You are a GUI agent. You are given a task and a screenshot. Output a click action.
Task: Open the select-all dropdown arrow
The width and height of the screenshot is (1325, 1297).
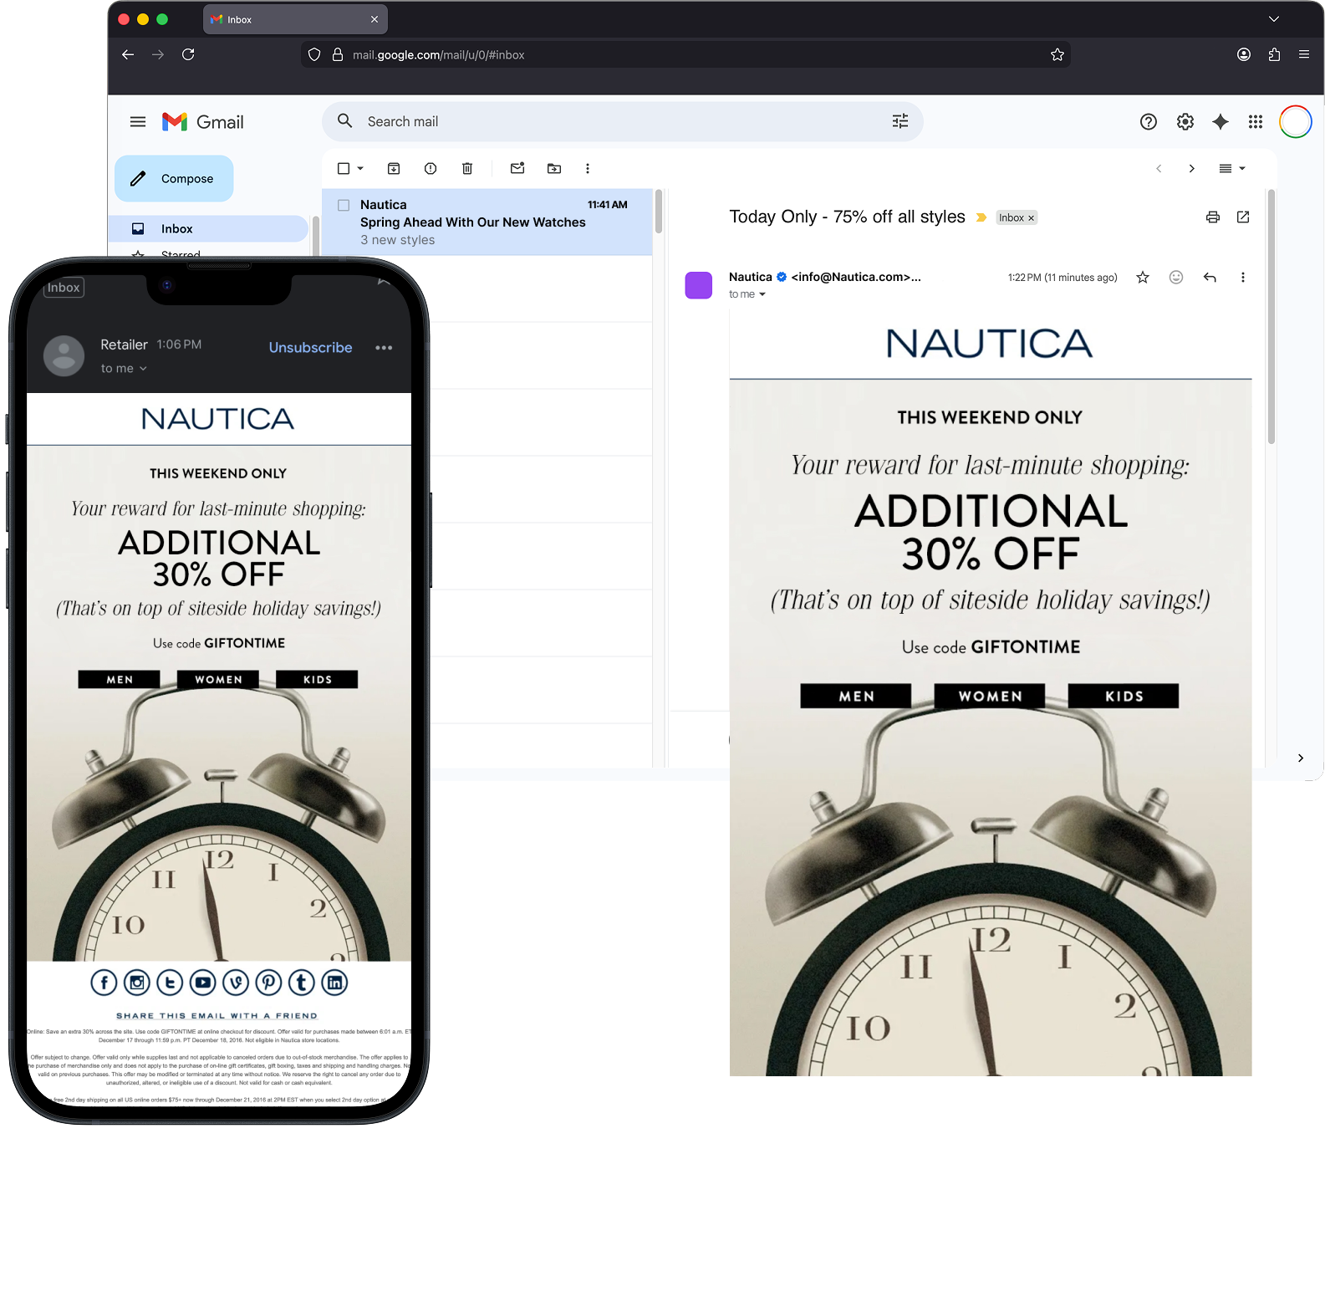tap(361, 169)
